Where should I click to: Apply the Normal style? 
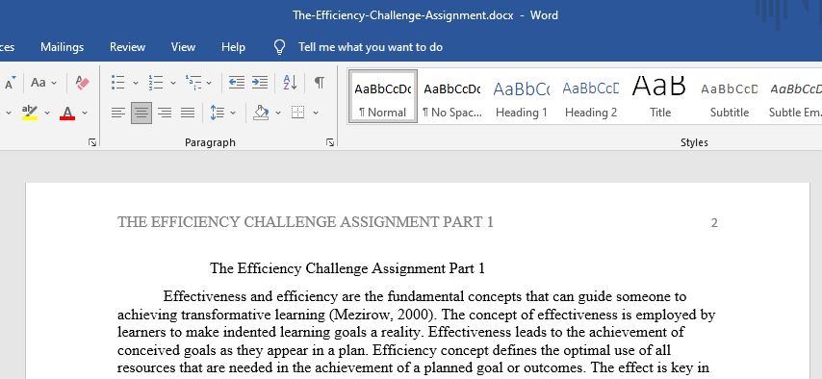tap(383, 96)
